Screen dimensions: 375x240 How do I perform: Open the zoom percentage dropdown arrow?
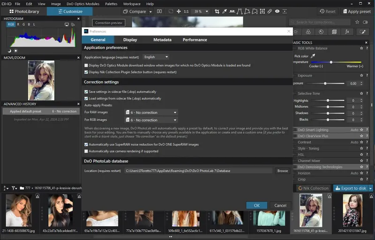coord(207,11)
